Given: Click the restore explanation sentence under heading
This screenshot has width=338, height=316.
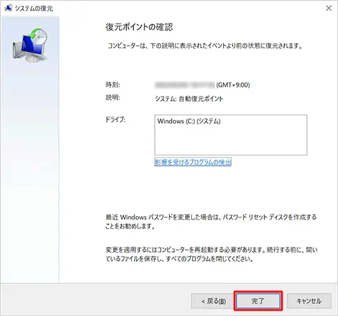Looking at the screenshot, I should point(205,46).
